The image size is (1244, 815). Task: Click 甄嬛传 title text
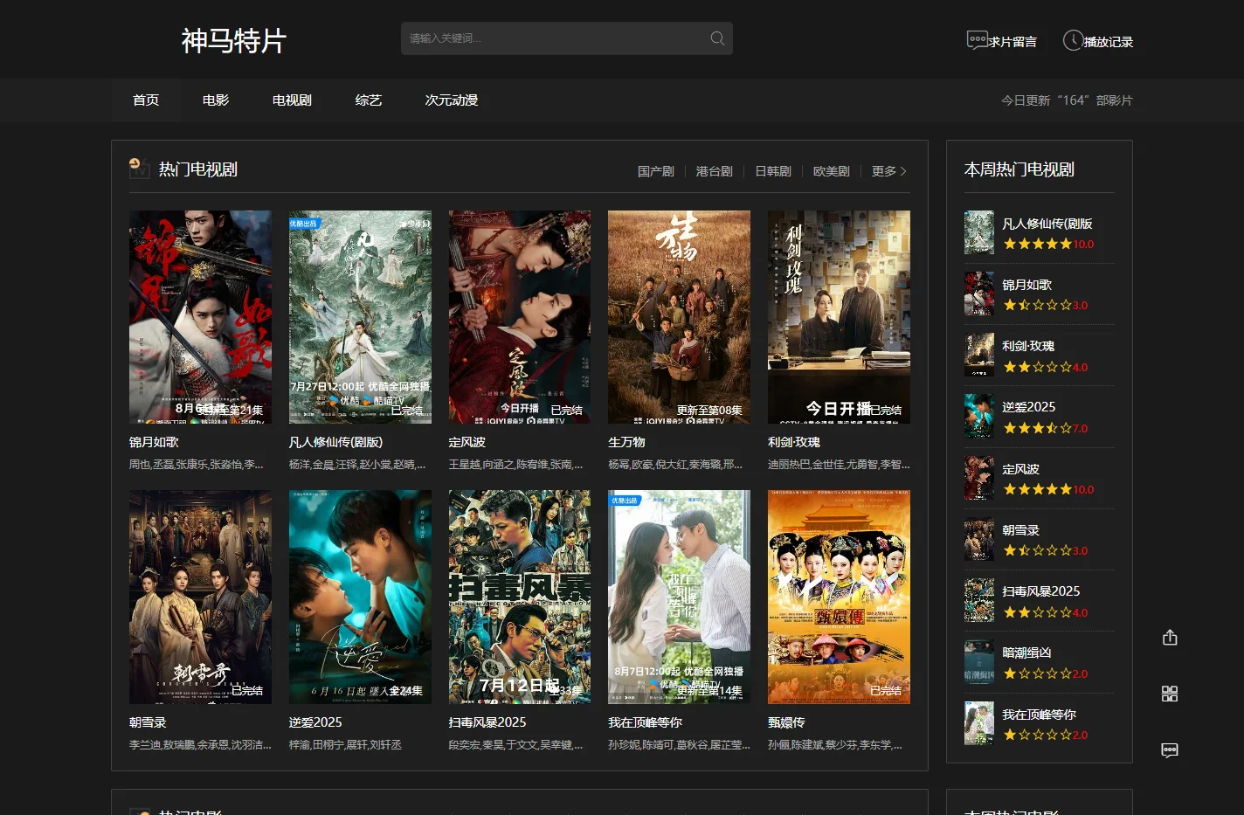[x=786, y=722]
